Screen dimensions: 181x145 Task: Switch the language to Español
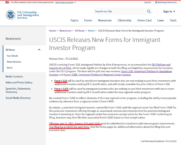point(148,2)
